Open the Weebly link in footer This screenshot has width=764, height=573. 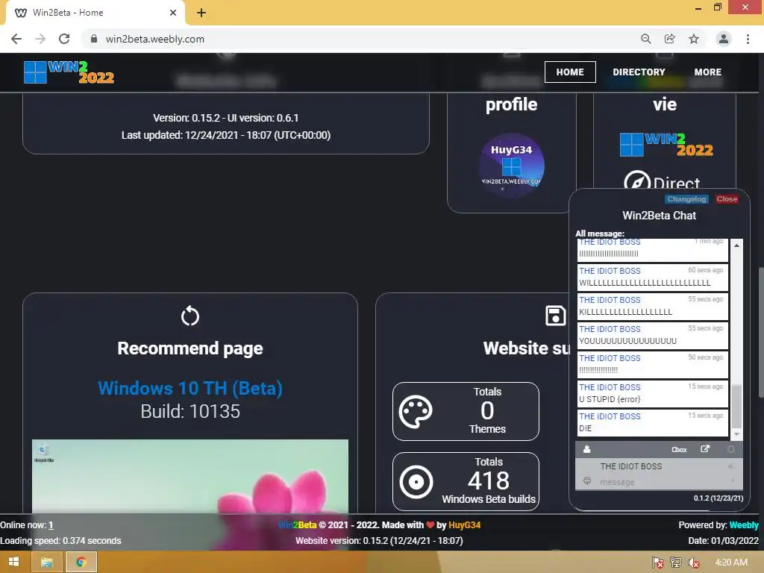click(x=744, y=525)
